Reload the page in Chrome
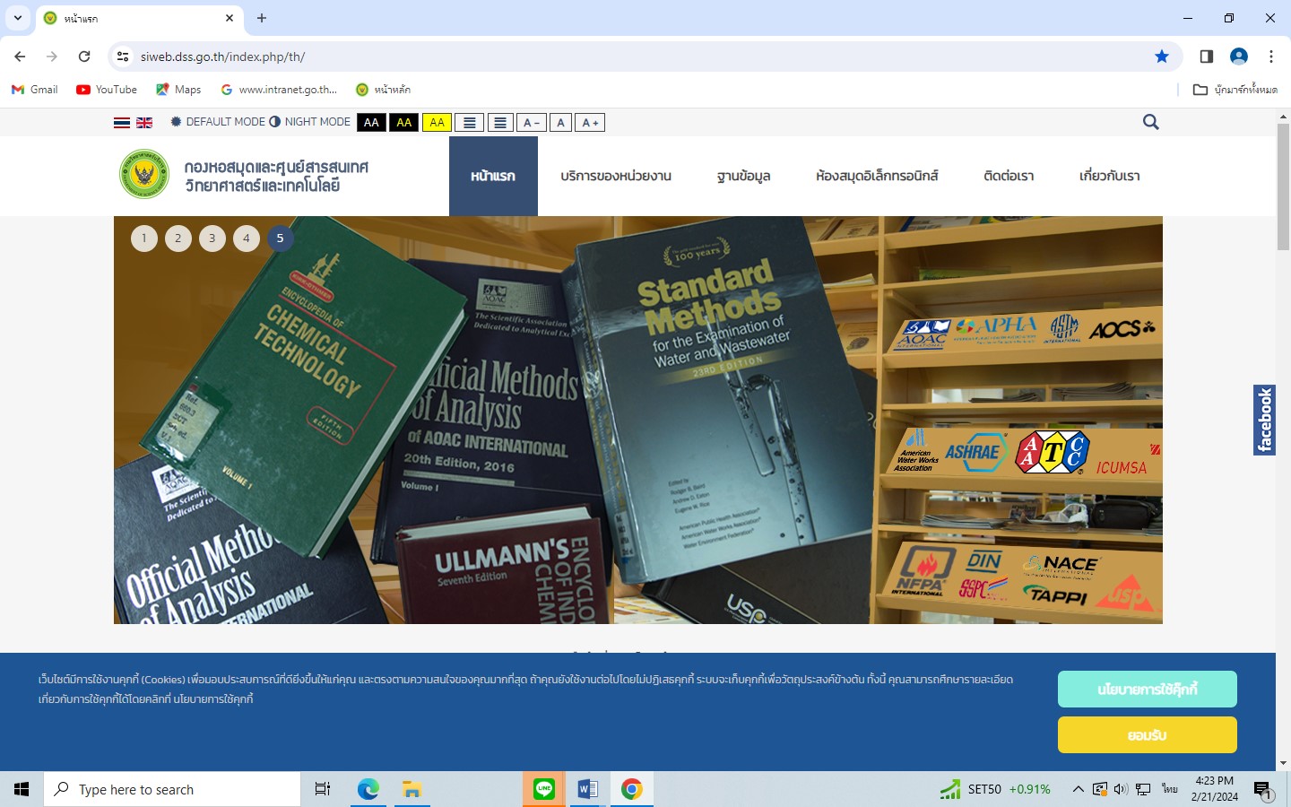The image size is (1291, 807). tap(84, 56)
